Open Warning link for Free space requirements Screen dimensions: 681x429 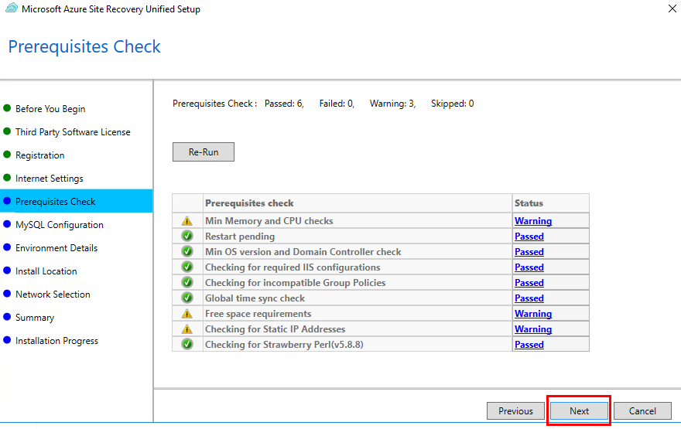(533, 314)
